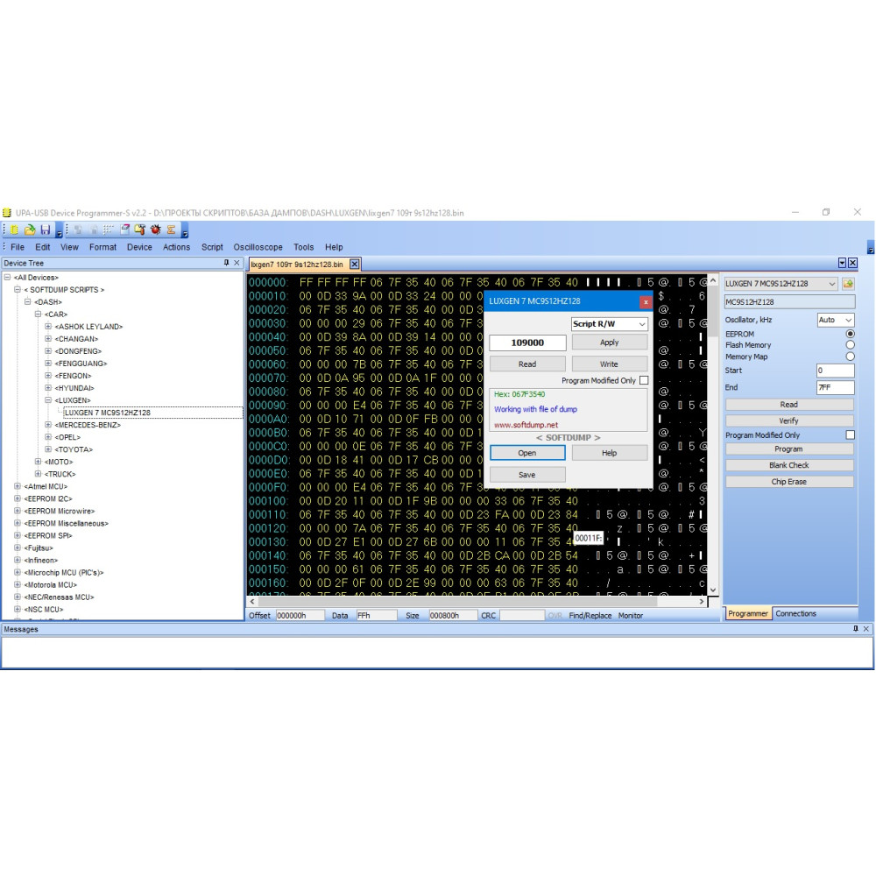Click Find/Replace in the status bar

click(x=590, y=615)
